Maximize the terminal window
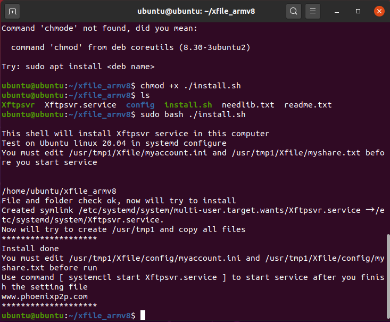This screenshot has height=322, width=390. [x=358, y=11]
